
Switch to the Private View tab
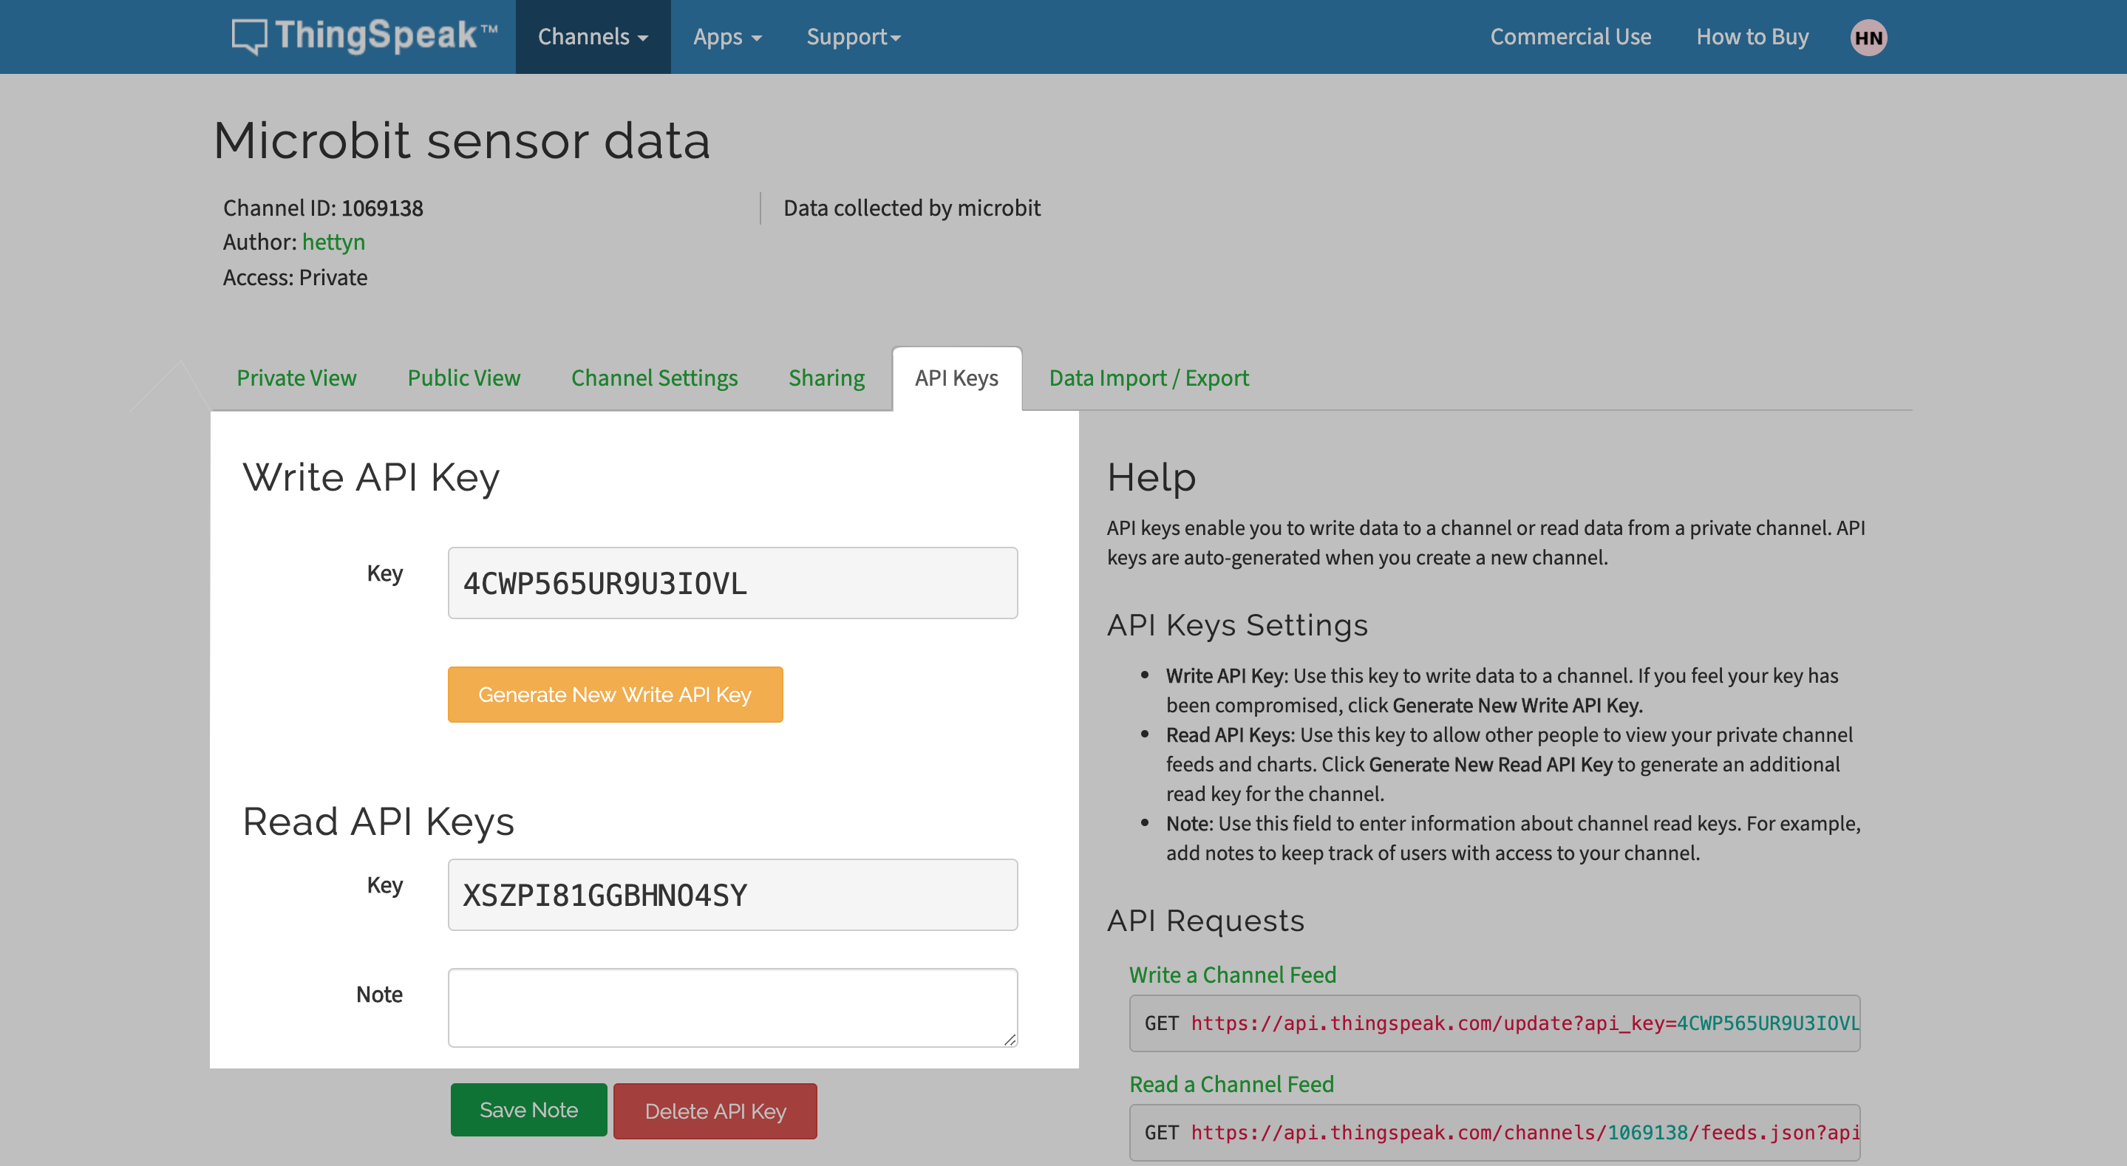296,378
